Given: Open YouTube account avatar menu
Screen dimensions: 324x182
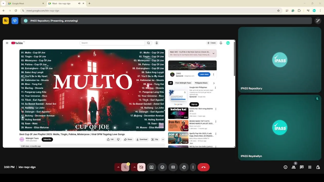Looking at the screenshot, I should (x=228, y=43).
